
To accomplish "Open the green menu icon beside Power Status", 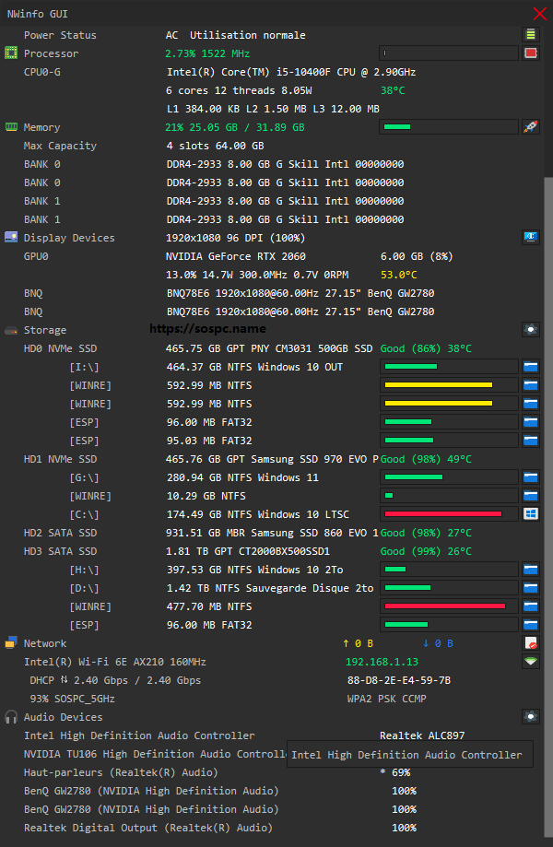I will point(530,35).
